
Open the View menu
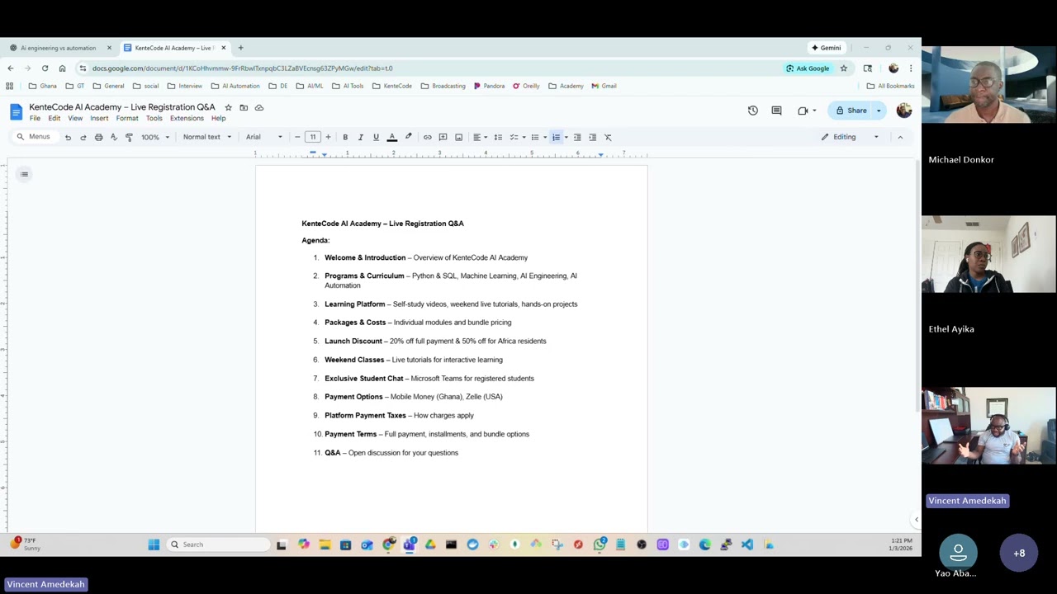(75, 118)
